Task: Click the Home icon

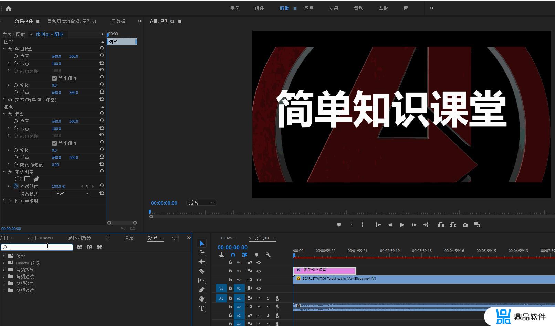Action: tap(9, 8)
